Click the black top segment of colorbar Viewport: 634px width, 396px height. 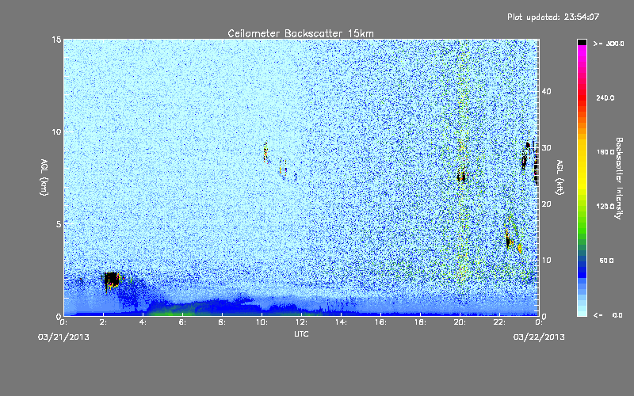click(x=582, y=42)
